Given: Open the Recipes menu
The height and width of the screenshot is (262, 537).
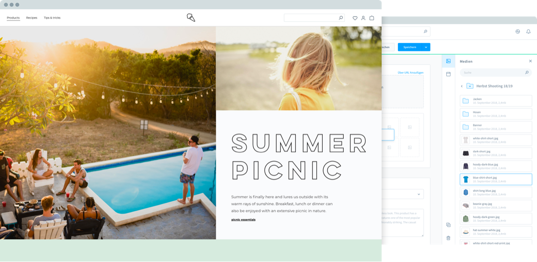Looking at the screenshot, I should coord(32,18).
